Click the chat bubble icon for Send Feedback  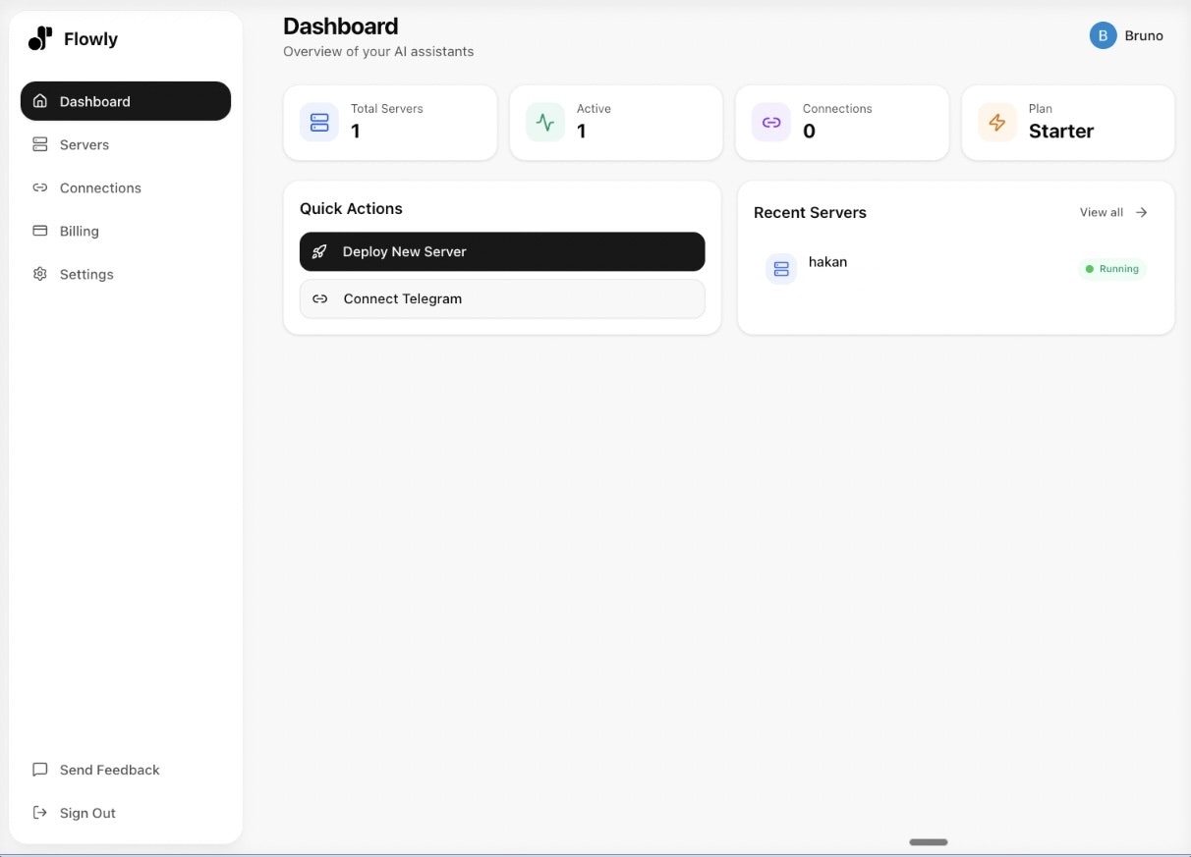[39, 770]
